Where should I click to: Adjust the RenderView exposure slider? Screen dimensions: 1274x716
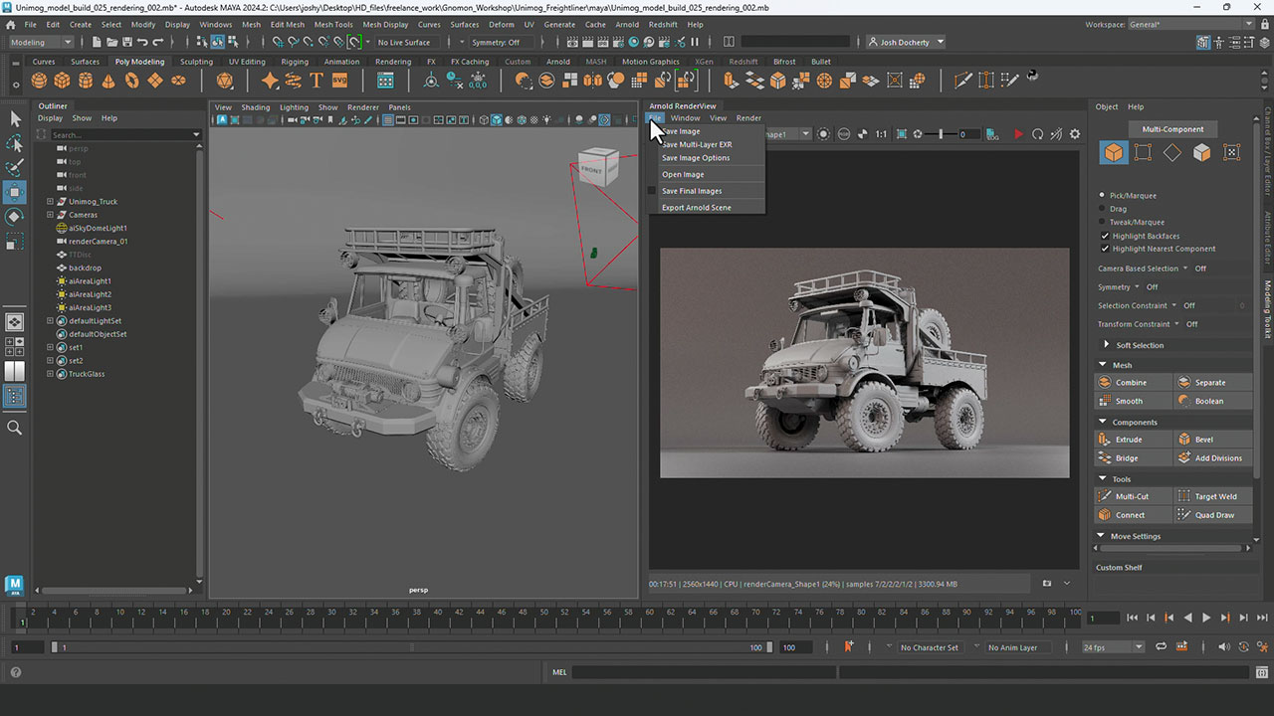(943, 134)
